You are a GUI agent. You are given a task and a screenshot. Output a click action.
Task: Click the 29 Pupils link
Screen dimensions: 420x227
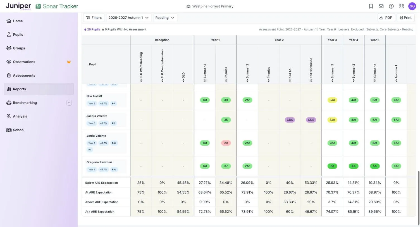pyautogui.click(x=92, y=29)
